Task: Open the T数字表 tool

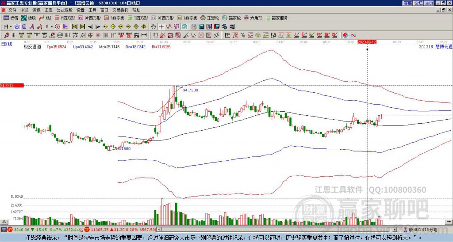Action: click(x=187, y=18)
